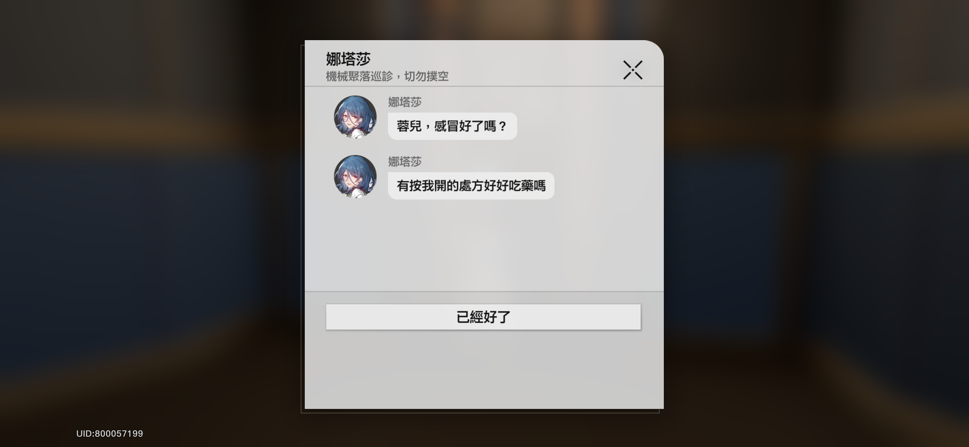The image size is (969, 447).
Task: Close the message dialog with the X icon
Action: click(x=633, y=70)
